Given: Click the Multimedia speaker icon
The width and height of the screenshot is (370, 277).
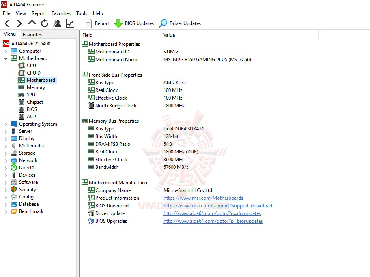Looking at the screenshot, I should [x=14, y=146].
